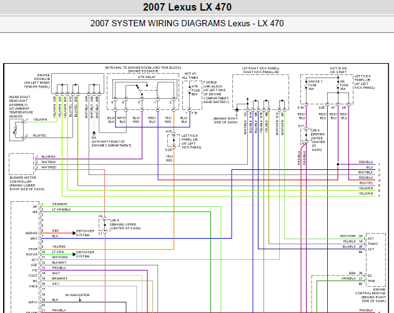The height and width of the screenshot is (313, 394).
Task: Select the 'C5' connector label
Action: (302, 144)
